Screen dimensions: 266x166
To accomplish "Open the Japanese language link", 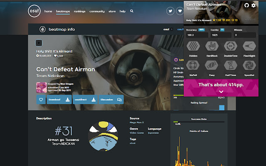I will [x=153, y=133].
